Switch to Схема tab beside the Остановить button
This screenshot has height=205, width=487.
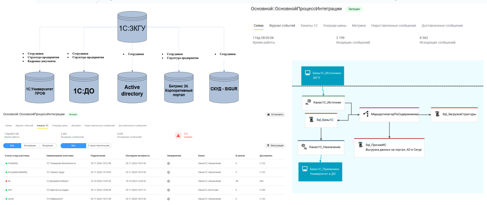tap(8, 126)
